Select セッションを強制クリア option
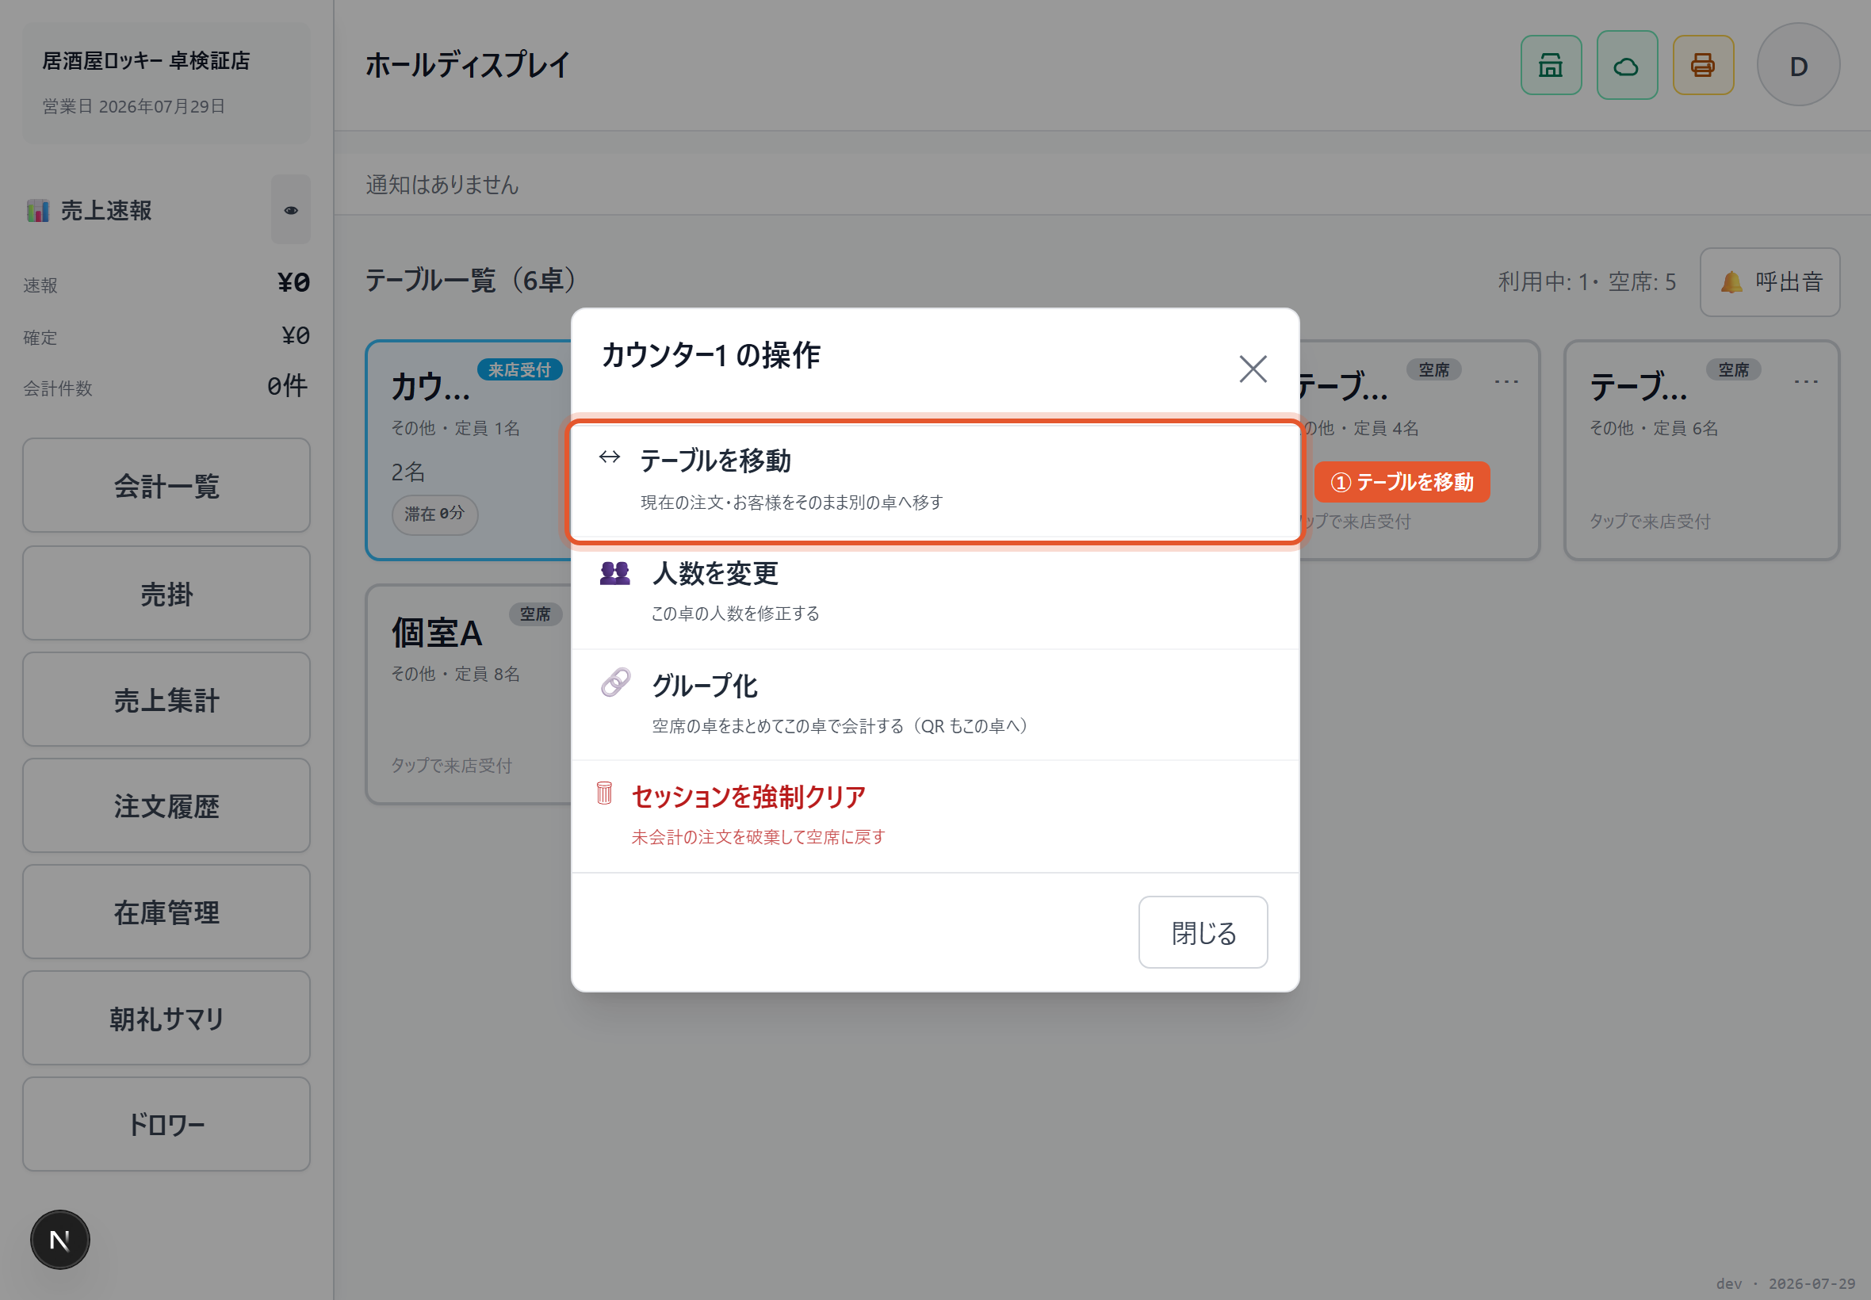Image resolution: width=1871 pixels, height=1300 pixels. tap(934, 816)
